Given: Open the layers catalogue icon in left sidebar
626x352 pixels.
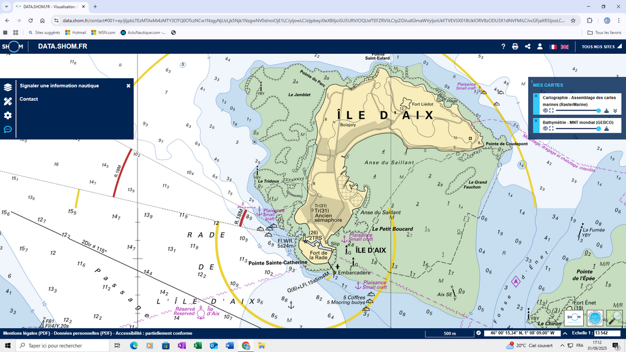Looking at the screenshot, I should point(7,87).
